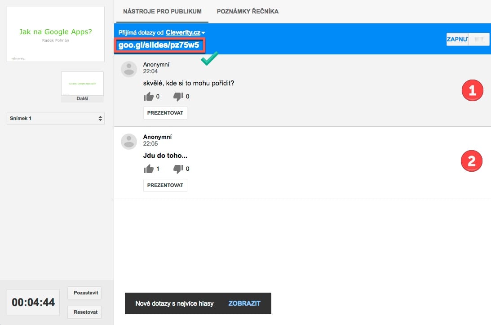Pause the timer with Pozastavit
491x325 pixels.
tap(84, 293)
